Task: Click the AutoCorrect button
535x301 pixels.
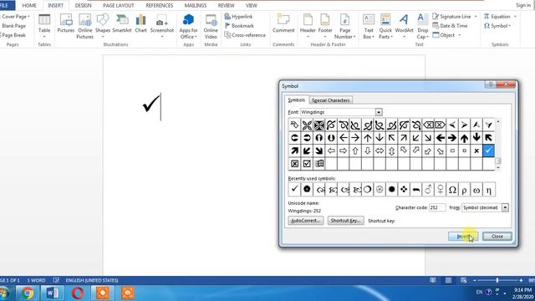Action: [305, 221]
